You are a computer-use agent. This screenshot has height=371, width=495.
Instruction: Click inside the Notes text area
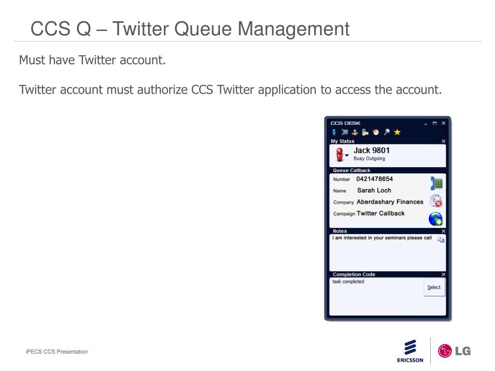(388, 253)
